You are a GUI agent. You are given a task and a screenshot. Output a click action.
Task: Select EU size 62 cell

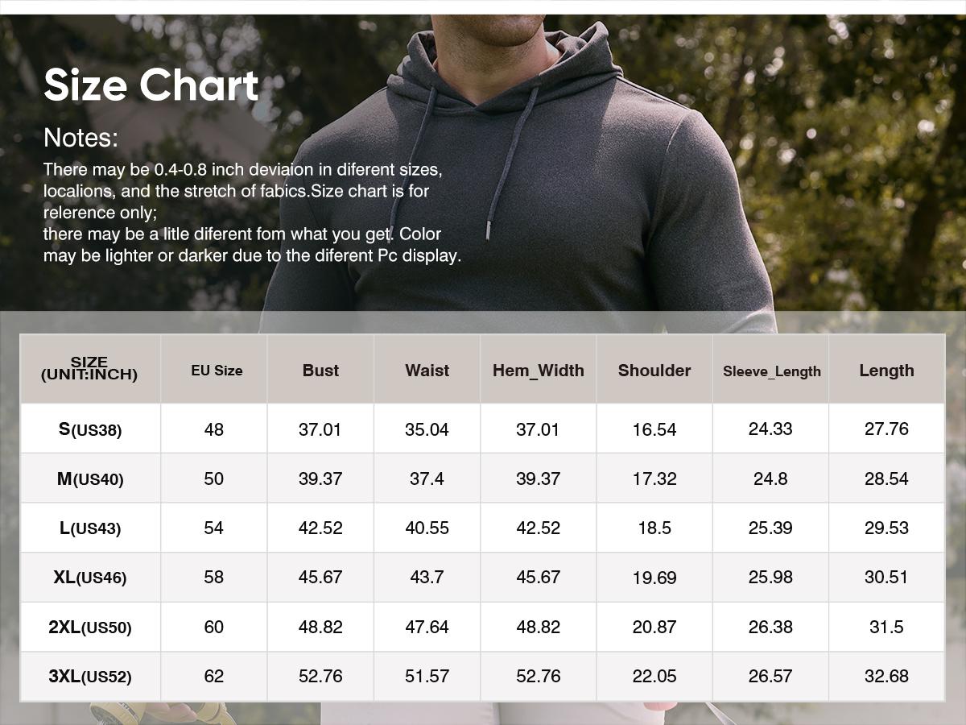[x=213, y=677]
